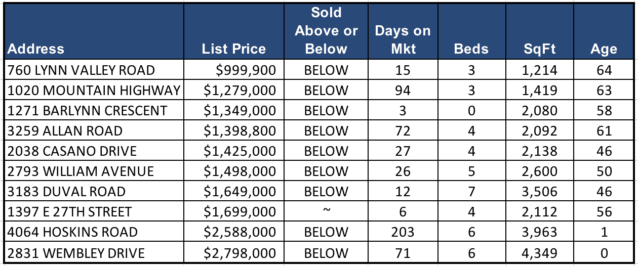The image size is (638, 266).
Task: Click the 4064 HOSKINS ROAD cell
Action: pos(72,233)
